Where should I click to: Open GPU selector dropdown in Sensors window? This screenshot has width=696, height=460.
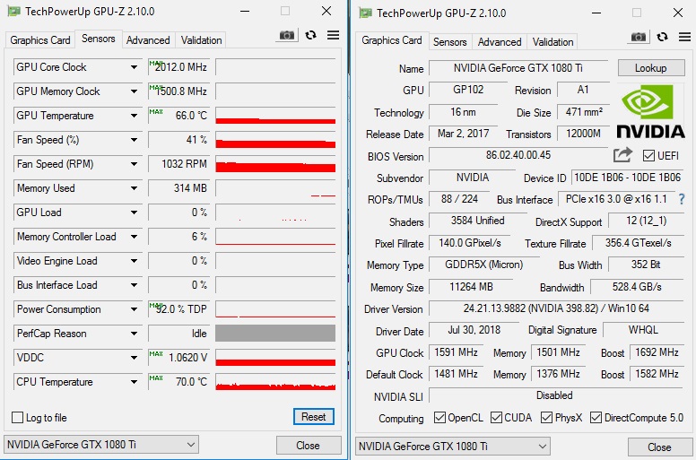(x=101, y=445)
